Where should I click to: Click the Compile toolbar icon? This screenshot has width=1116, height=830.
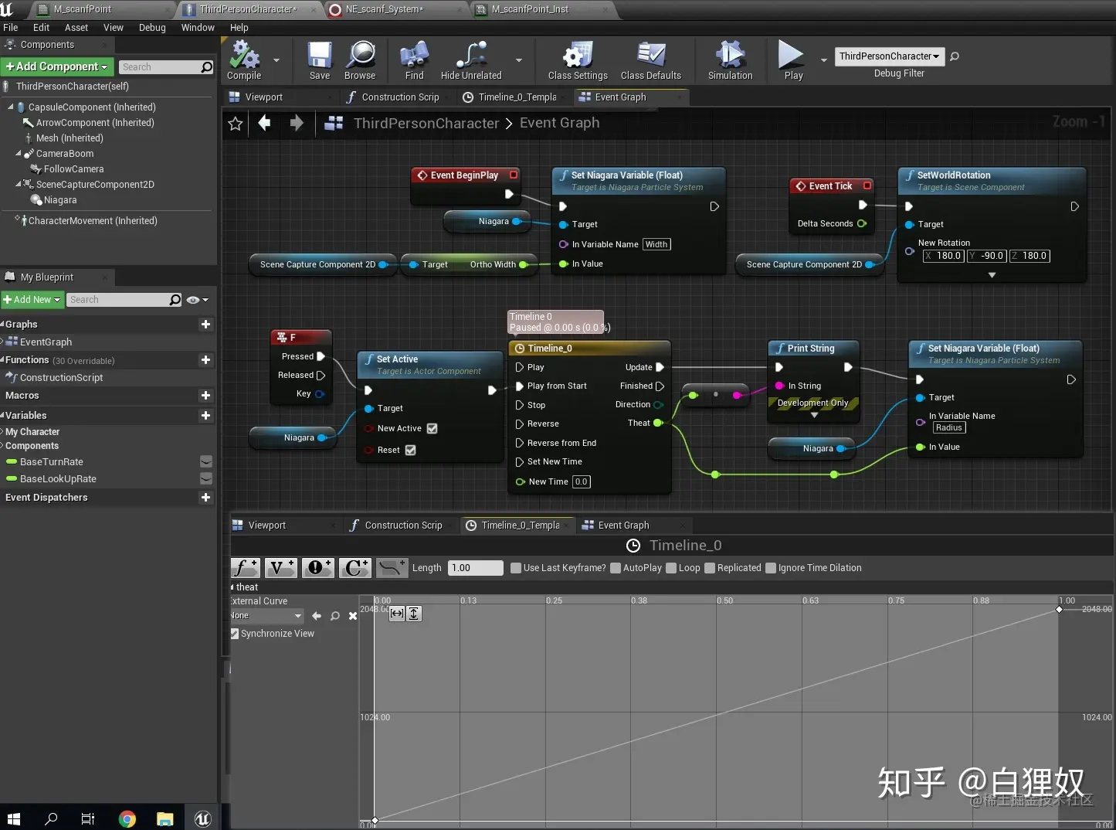[x=244, y=60]
